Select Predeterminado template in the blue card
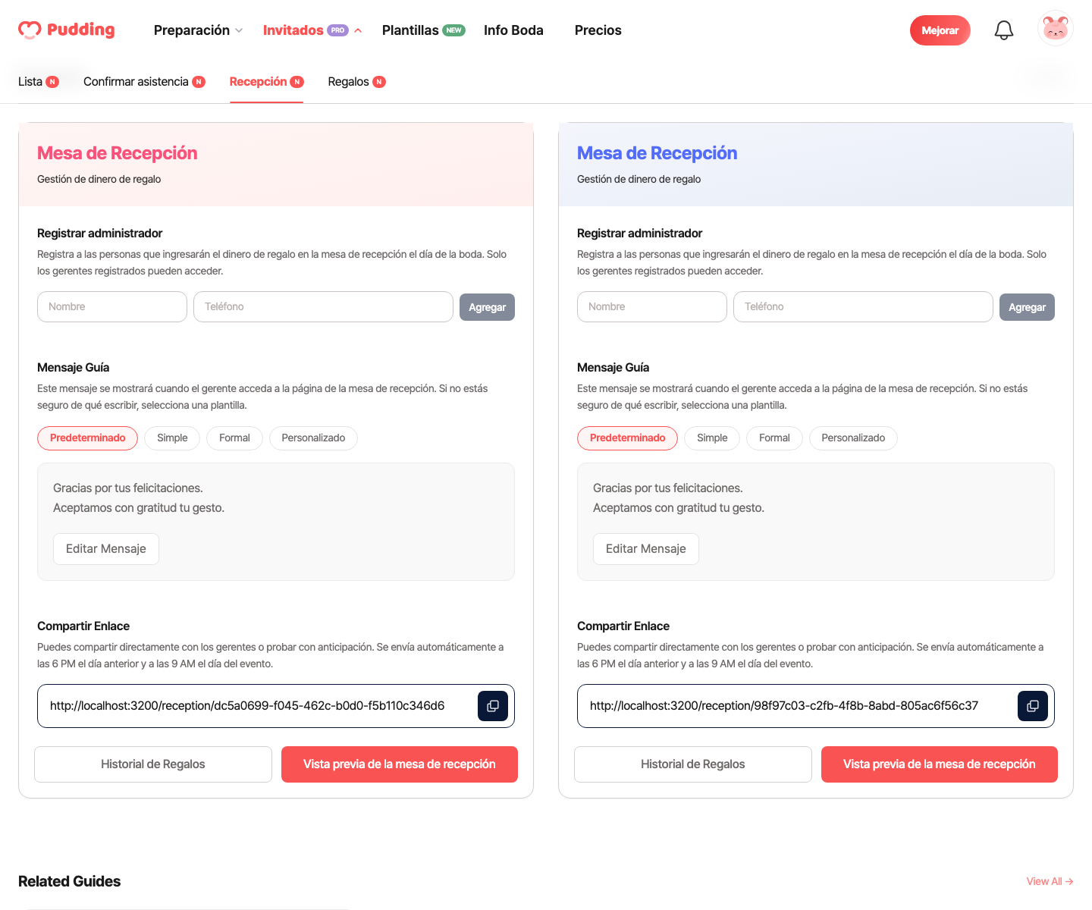 point(627,438)
